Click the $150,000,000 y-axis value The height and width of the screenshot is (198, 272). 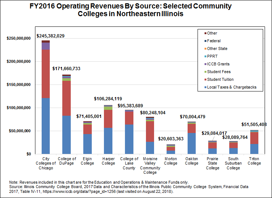point(18,85)
